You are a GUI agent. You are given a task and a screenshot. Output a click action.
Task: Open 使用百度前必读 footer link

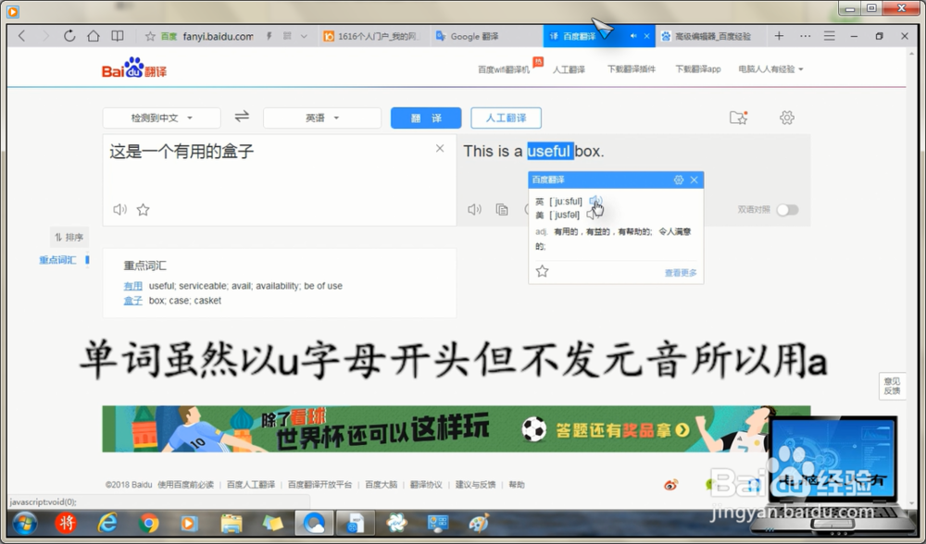(x=185, y=485)
